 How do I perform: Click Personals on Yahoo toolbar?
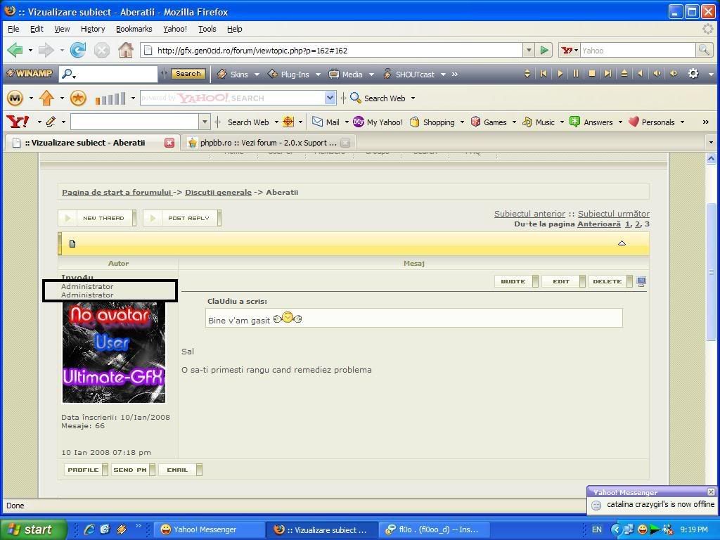tap(652, 122)
